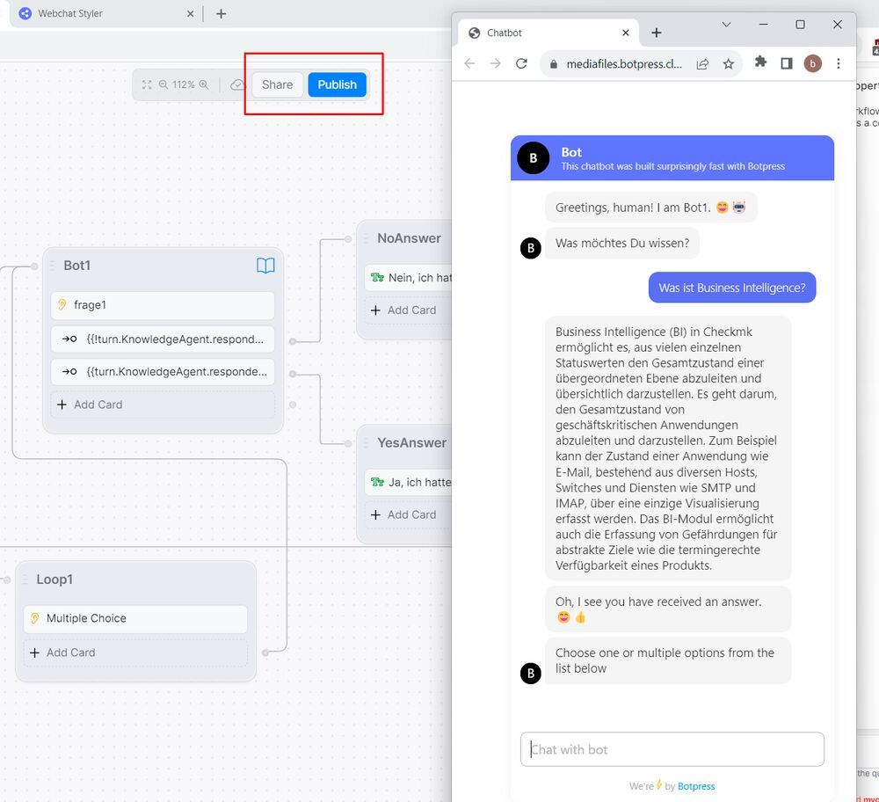Click the Botpress link below the chat
This screenshot has height=802, width=879.
[x=695, y=785]
